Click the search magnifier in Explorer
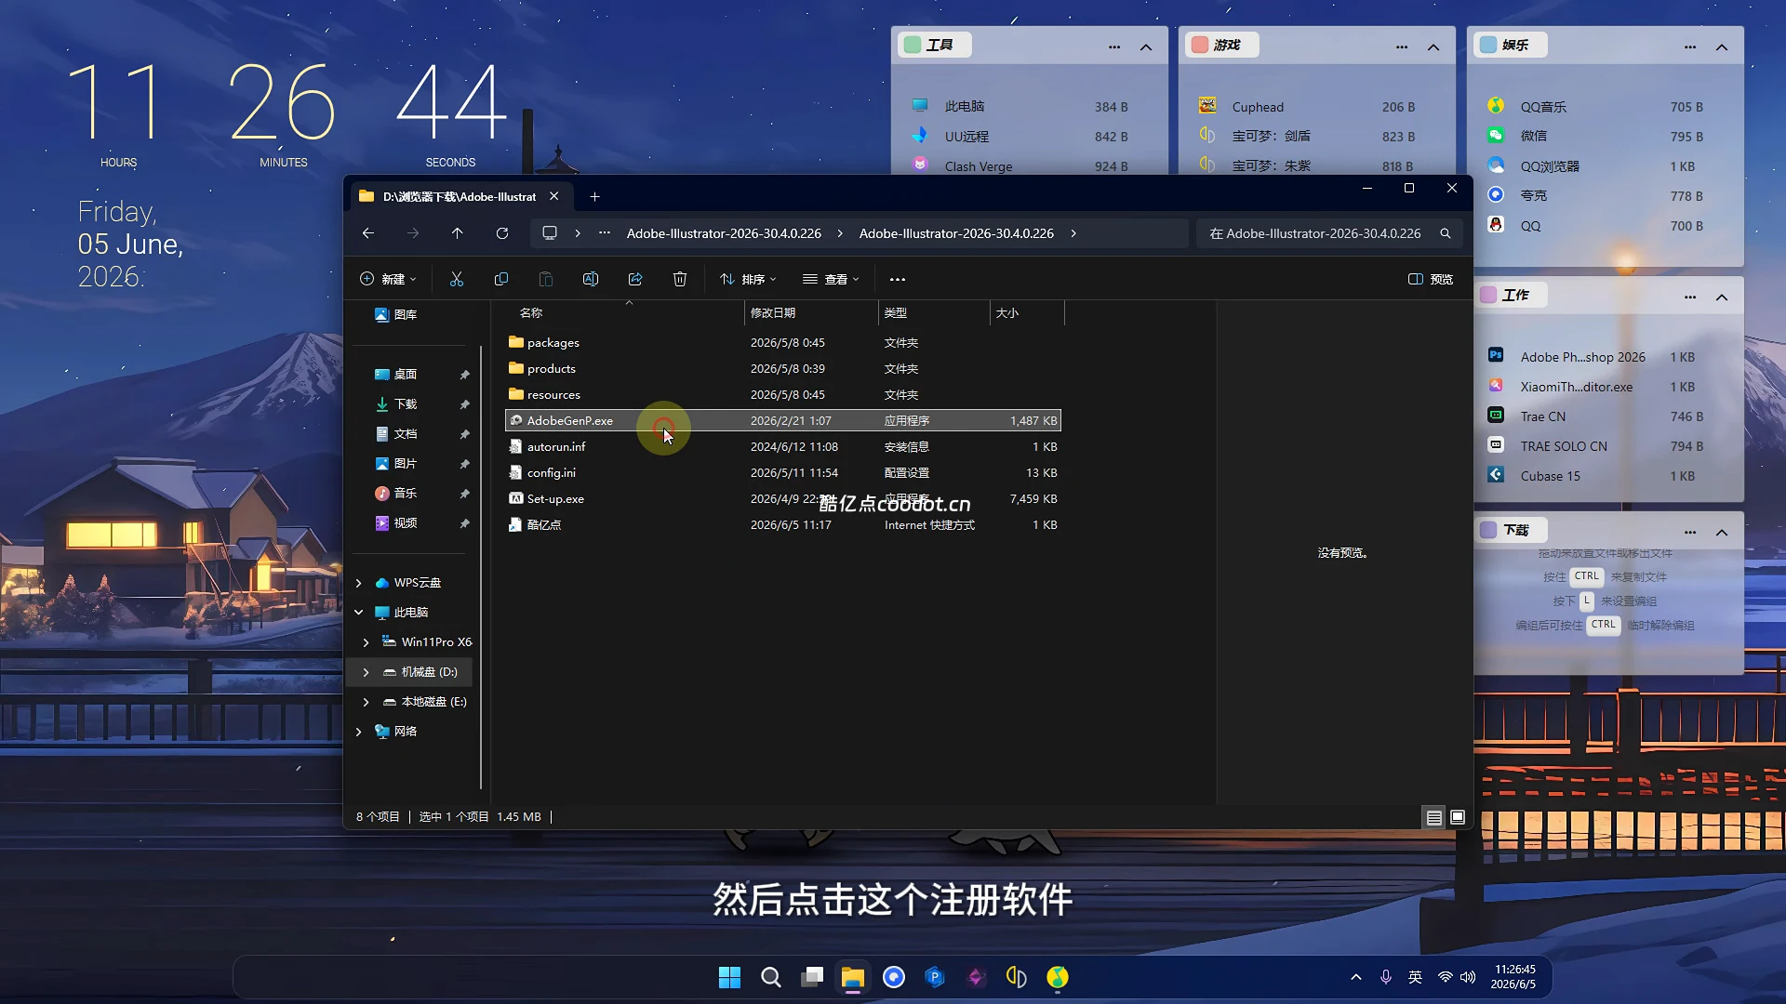The image size is (1786, 1004). (1446, 233)
